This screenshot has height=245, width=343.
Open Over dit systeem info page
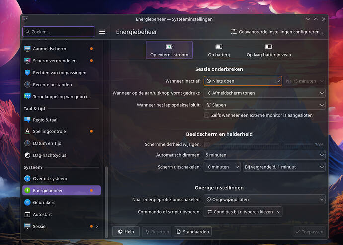[x=50, y=178]
